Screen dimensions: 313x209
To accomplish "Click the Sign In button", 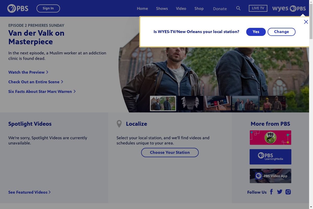I will 48,8.
